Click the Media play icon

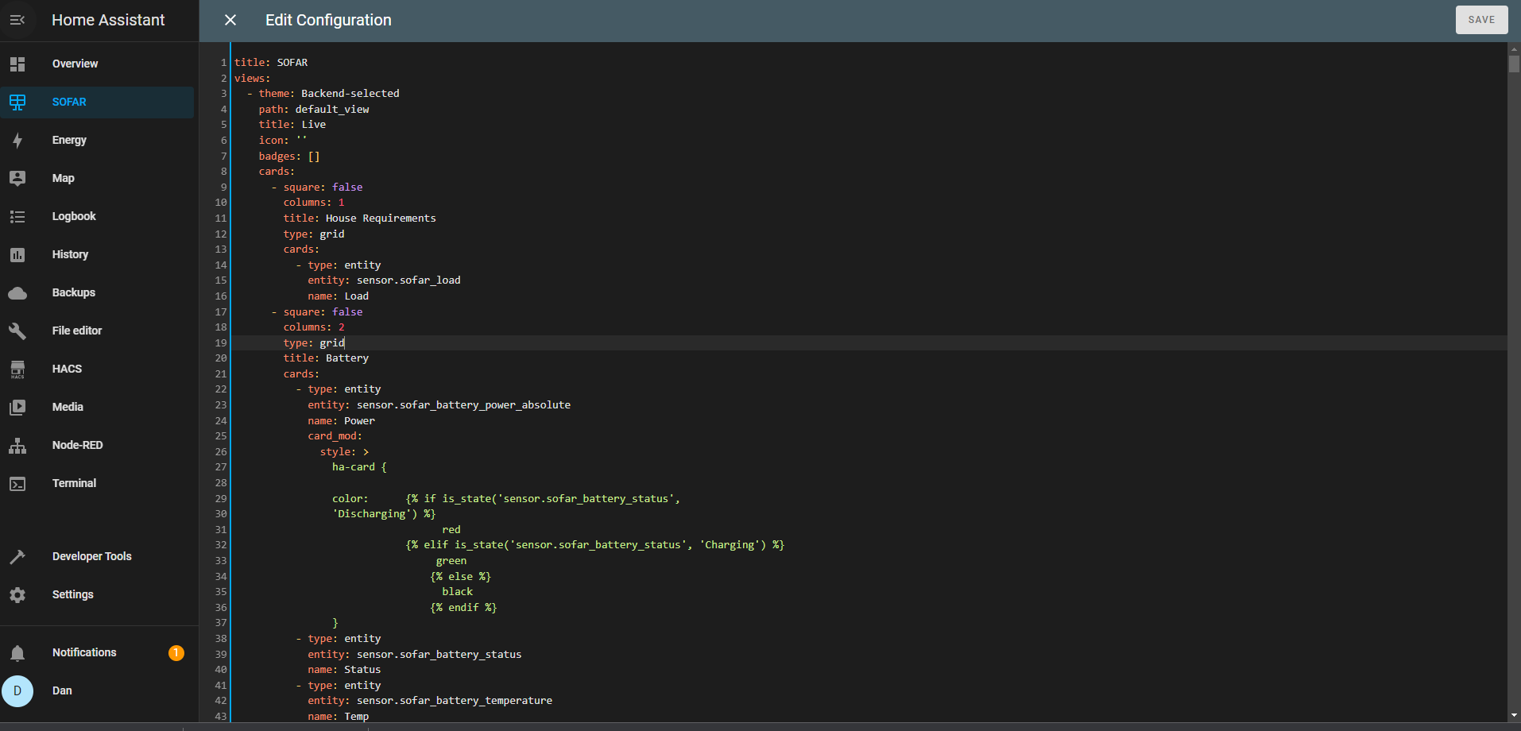coord(17,407)
